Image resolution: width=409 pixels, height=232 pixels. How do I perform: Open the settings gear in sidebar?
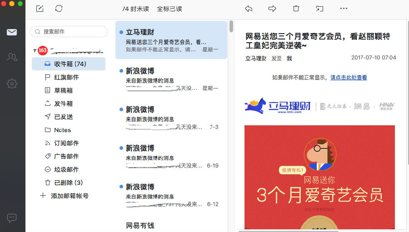point(12,84)
